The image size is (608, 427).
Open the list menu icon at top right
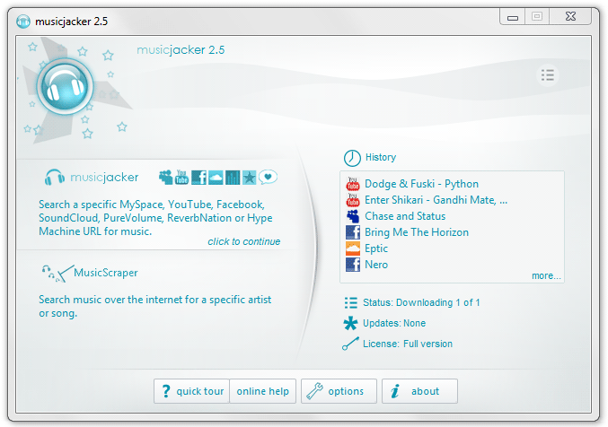click(548, 75)
